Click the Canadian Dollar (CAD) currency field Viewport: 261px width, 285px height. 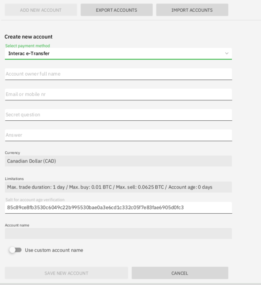tap(118, 161)
